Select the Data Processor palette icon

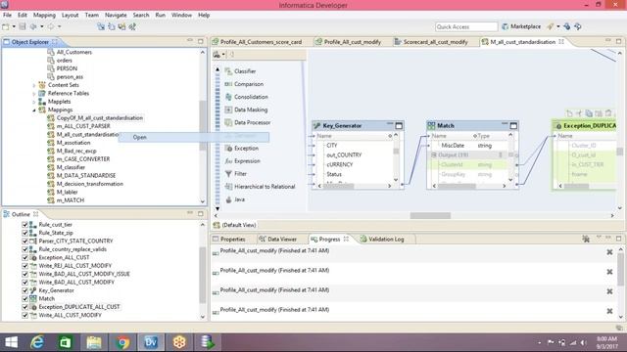[228, 122]
